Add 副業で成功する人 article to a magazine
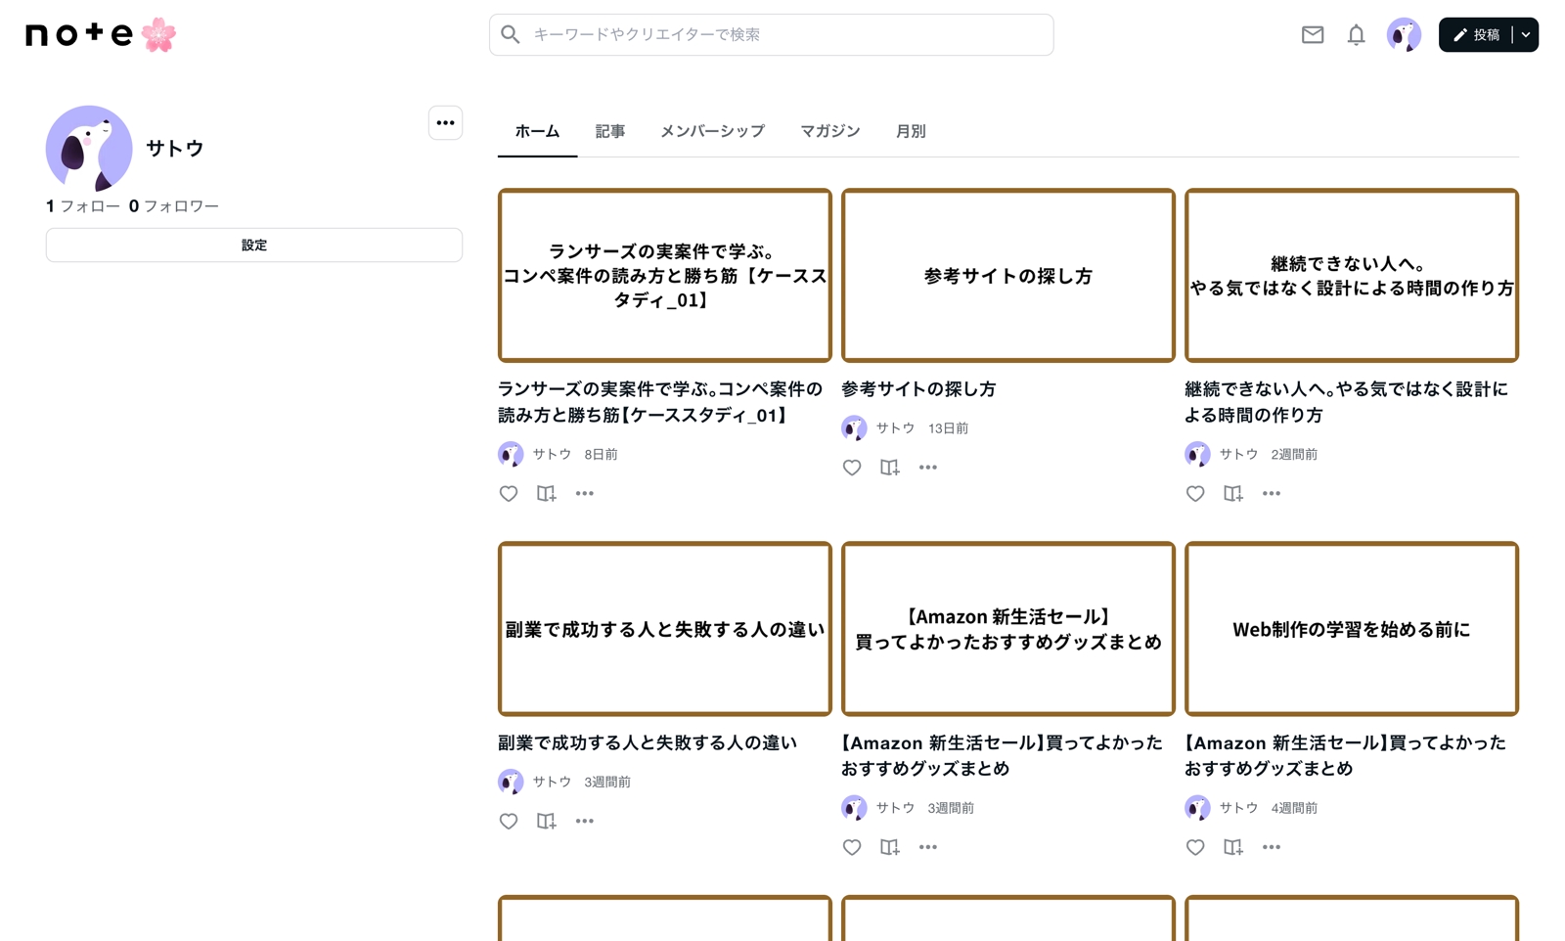Image resolution: width=1565 pixels, height=941 pixels. 546,822
